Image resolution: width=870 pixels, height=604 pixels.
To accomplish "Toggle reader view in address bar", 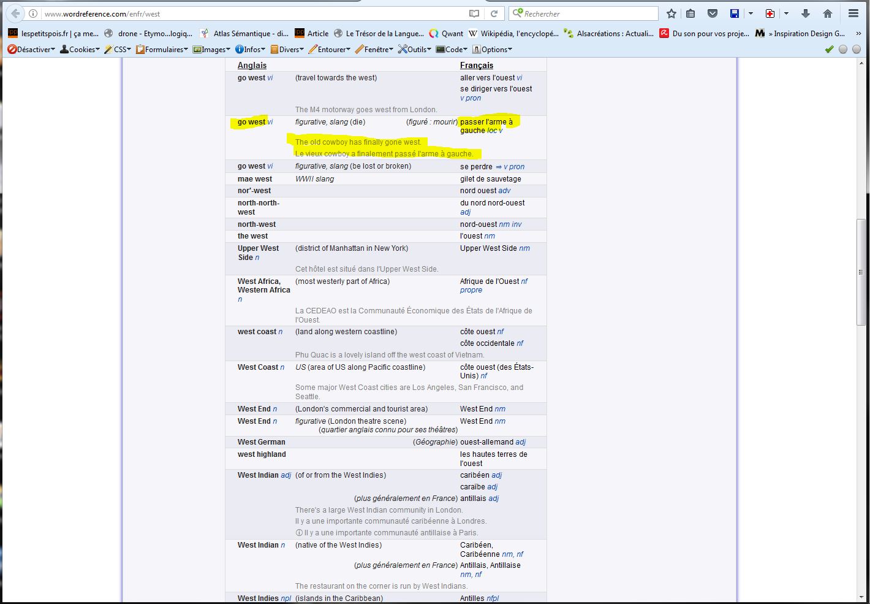I will [474, 13].
